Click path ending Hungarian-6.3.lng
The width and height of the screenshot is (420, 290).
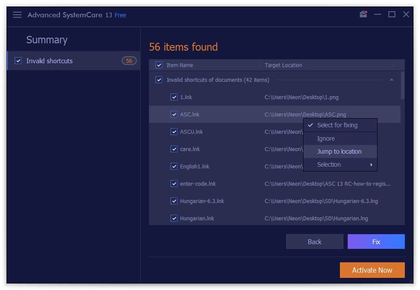pos(321,201)
